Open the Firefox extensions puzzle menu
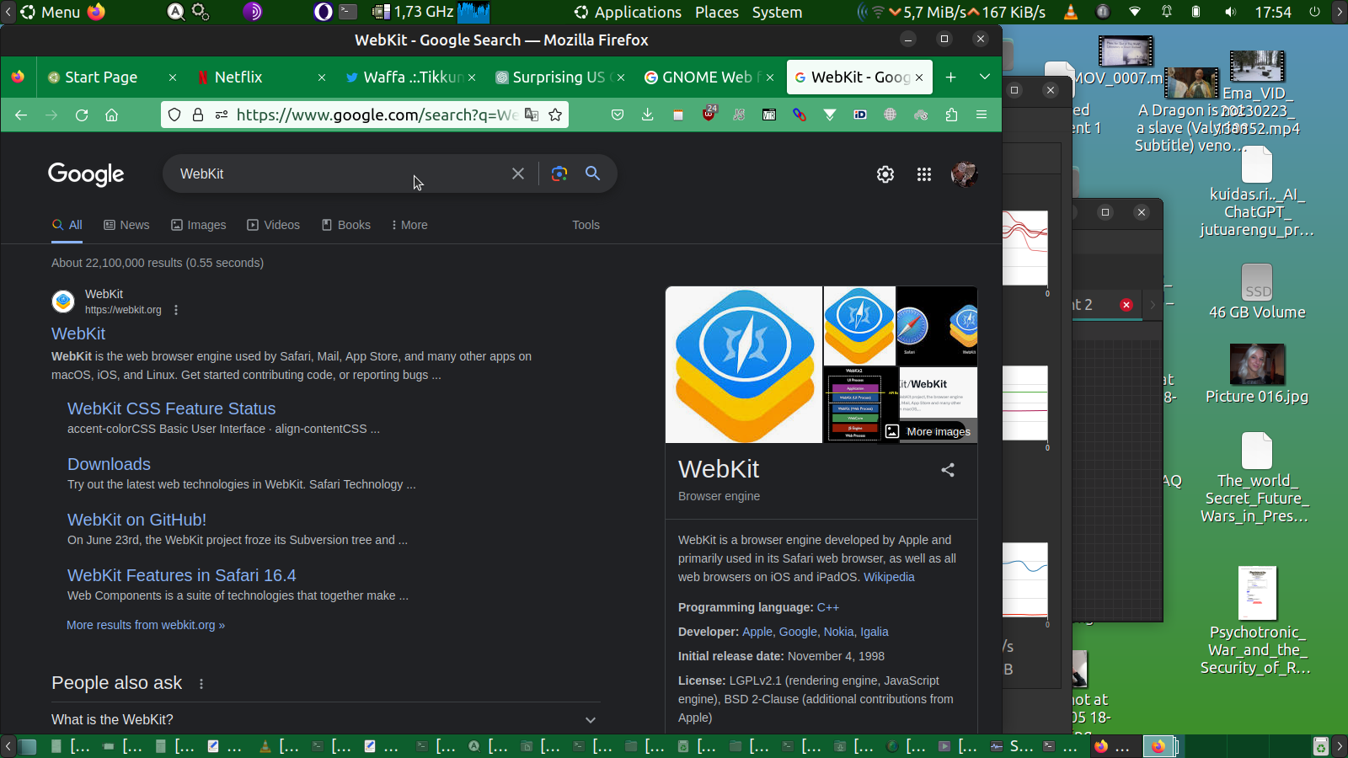1348x758 pixels. 951,115
